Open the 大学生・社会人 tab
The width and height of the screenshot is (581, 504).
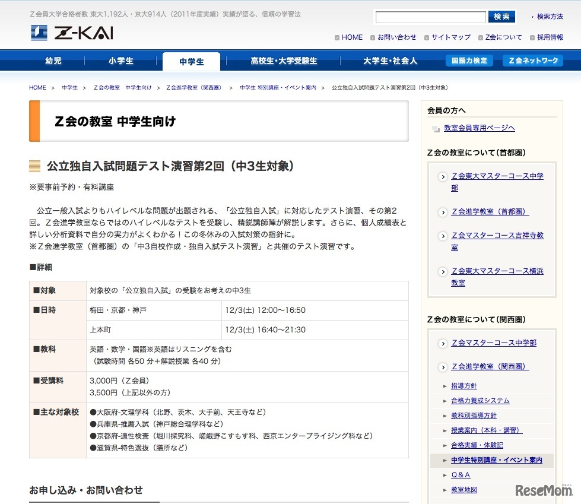click(x=390, y=61)
